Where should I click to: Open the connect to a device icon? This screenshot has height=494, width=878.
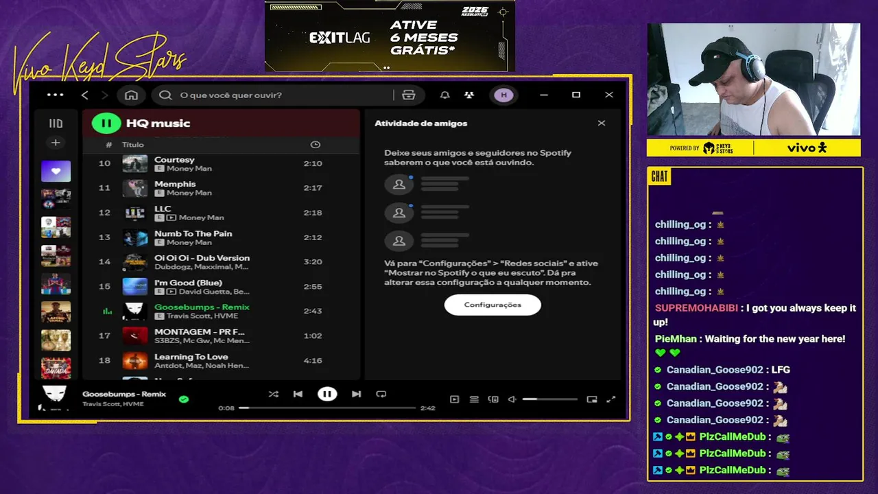tap(493, 399)
